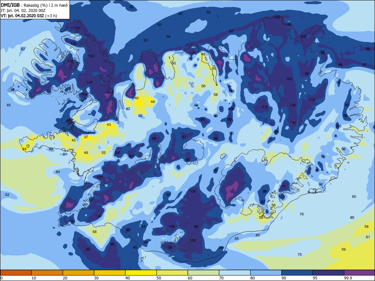Click the legend tick label '95'
The image size is (375, 281).
(315, 278)
